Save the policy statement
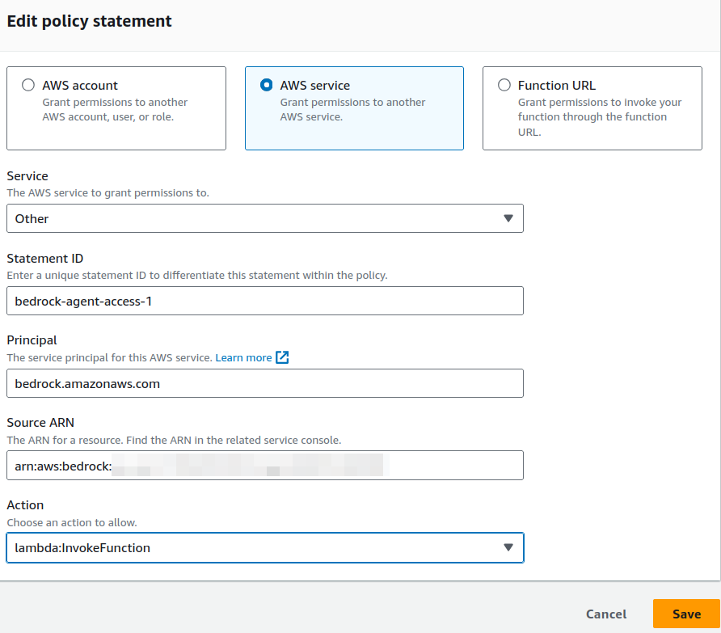 686,614
